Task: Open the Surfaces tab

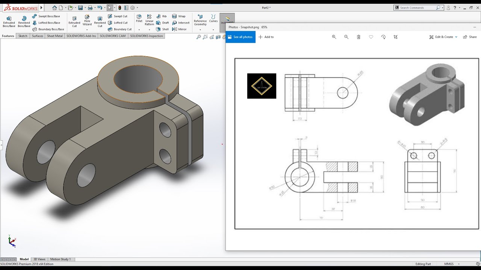Action: (x=38, y=36)
